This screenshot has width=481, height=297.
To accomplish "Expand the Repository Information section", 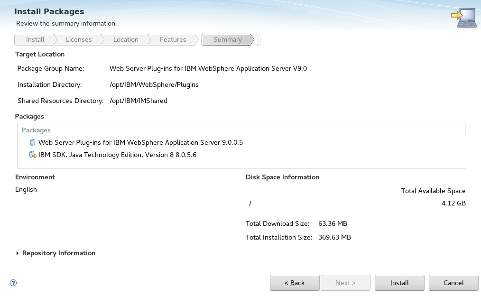I will click(x=18, y=253).
